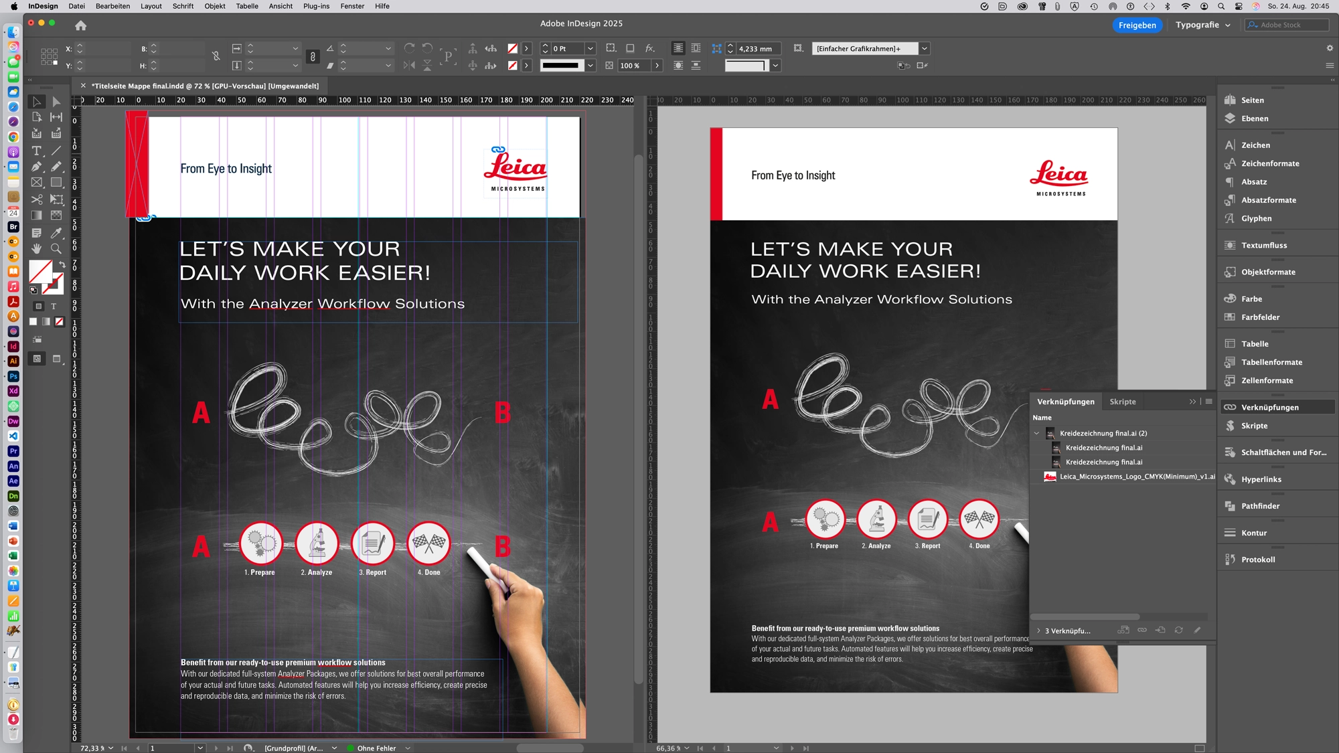Open the Einfacher Grafikrahmen object style dropdown
Screen dimensions: 1339x753
(x=924, y=48)
